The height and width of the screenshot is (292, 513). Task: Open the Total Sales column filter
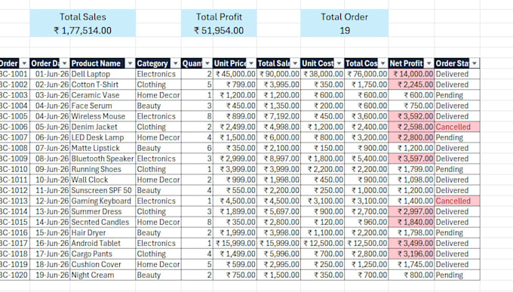[295, 63]
